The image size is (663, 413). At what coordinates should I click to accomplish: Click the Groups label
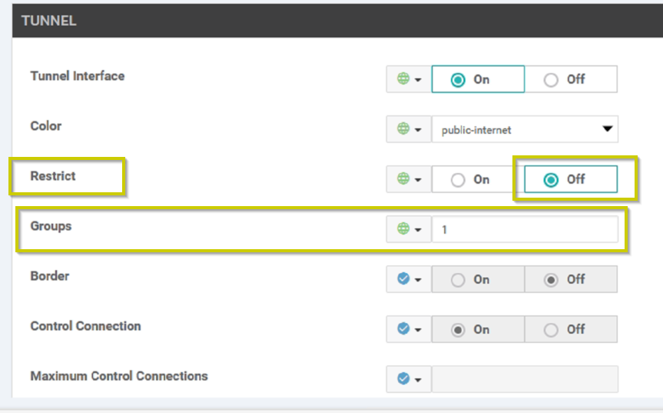click(51, 226)
